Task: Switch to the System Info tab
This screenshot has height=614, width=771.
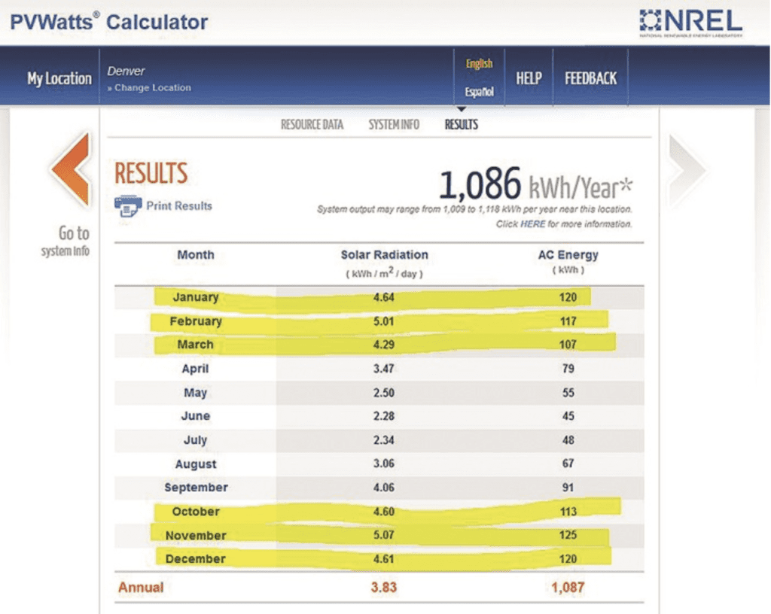Action: pos(394,125)
